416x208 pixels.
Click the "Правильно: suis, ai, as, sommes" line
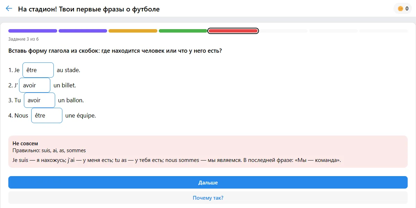49,150
